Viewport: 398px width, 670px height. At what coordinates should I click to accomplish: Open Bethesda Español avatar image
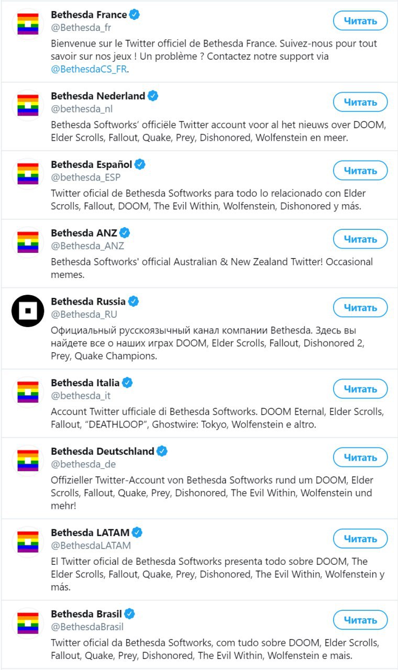coord(28,173)
